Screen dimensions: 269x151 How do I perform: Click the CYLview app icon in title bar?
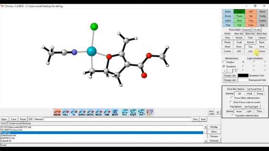2,6
